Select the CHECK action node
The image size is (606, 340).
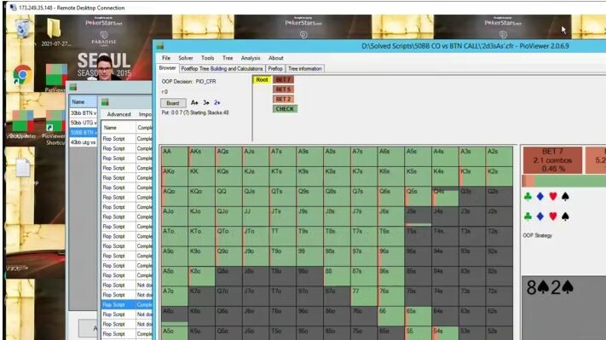click(x=285, y=109)
